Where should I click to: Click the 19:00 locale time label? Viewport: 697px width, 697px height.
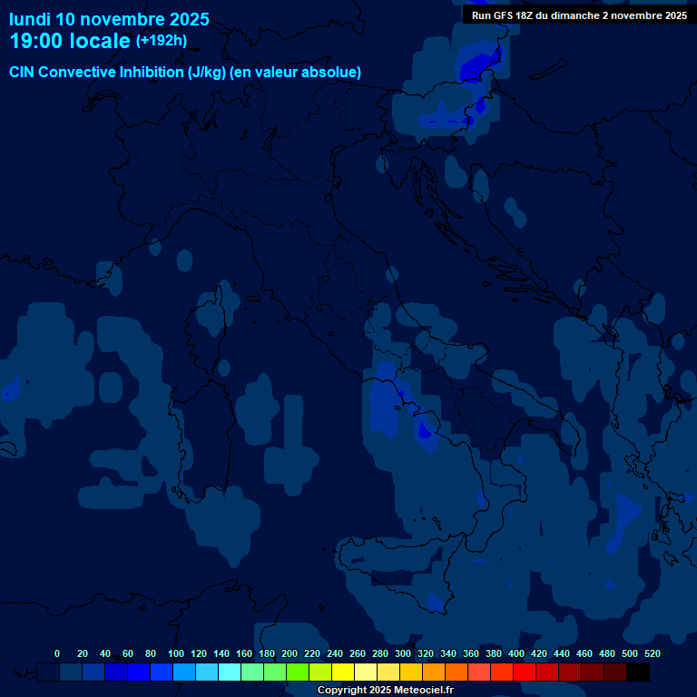pos(70,41)
